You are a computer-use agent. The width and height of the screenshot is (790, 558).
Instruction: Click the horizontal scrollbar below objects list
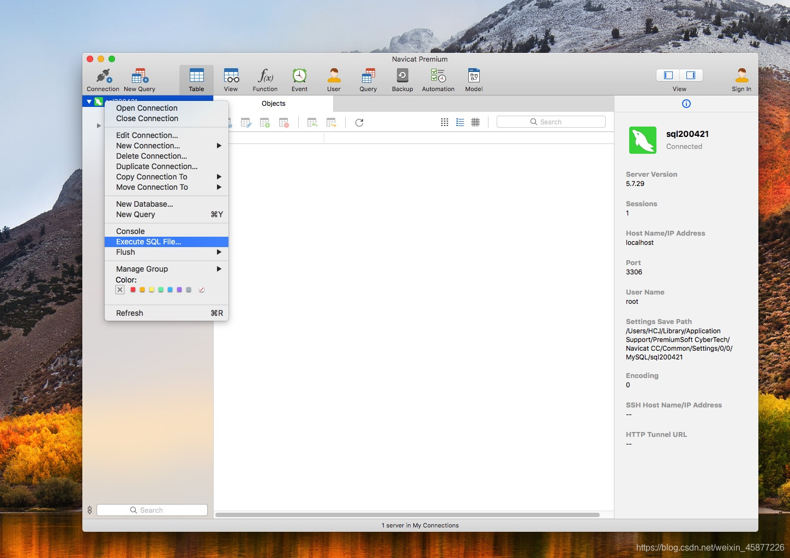(x=407, y=515)
